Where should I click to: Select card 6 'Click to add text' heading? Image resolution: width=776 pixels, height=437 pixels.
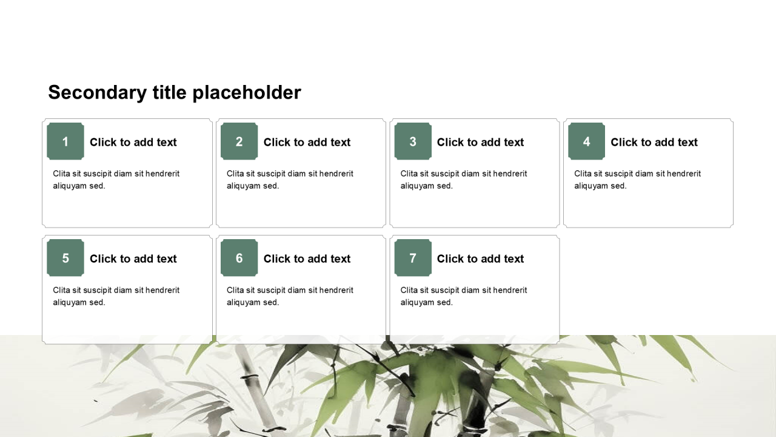pos(307,259)
